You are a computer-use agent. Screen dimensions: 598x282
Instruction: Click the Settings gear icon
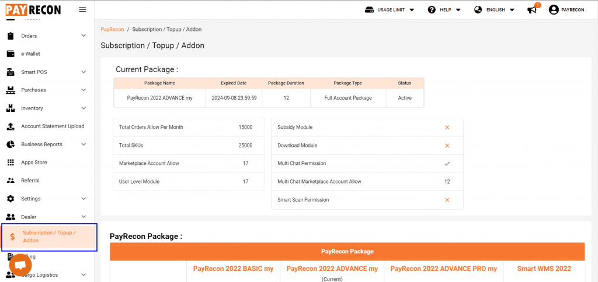11,199
